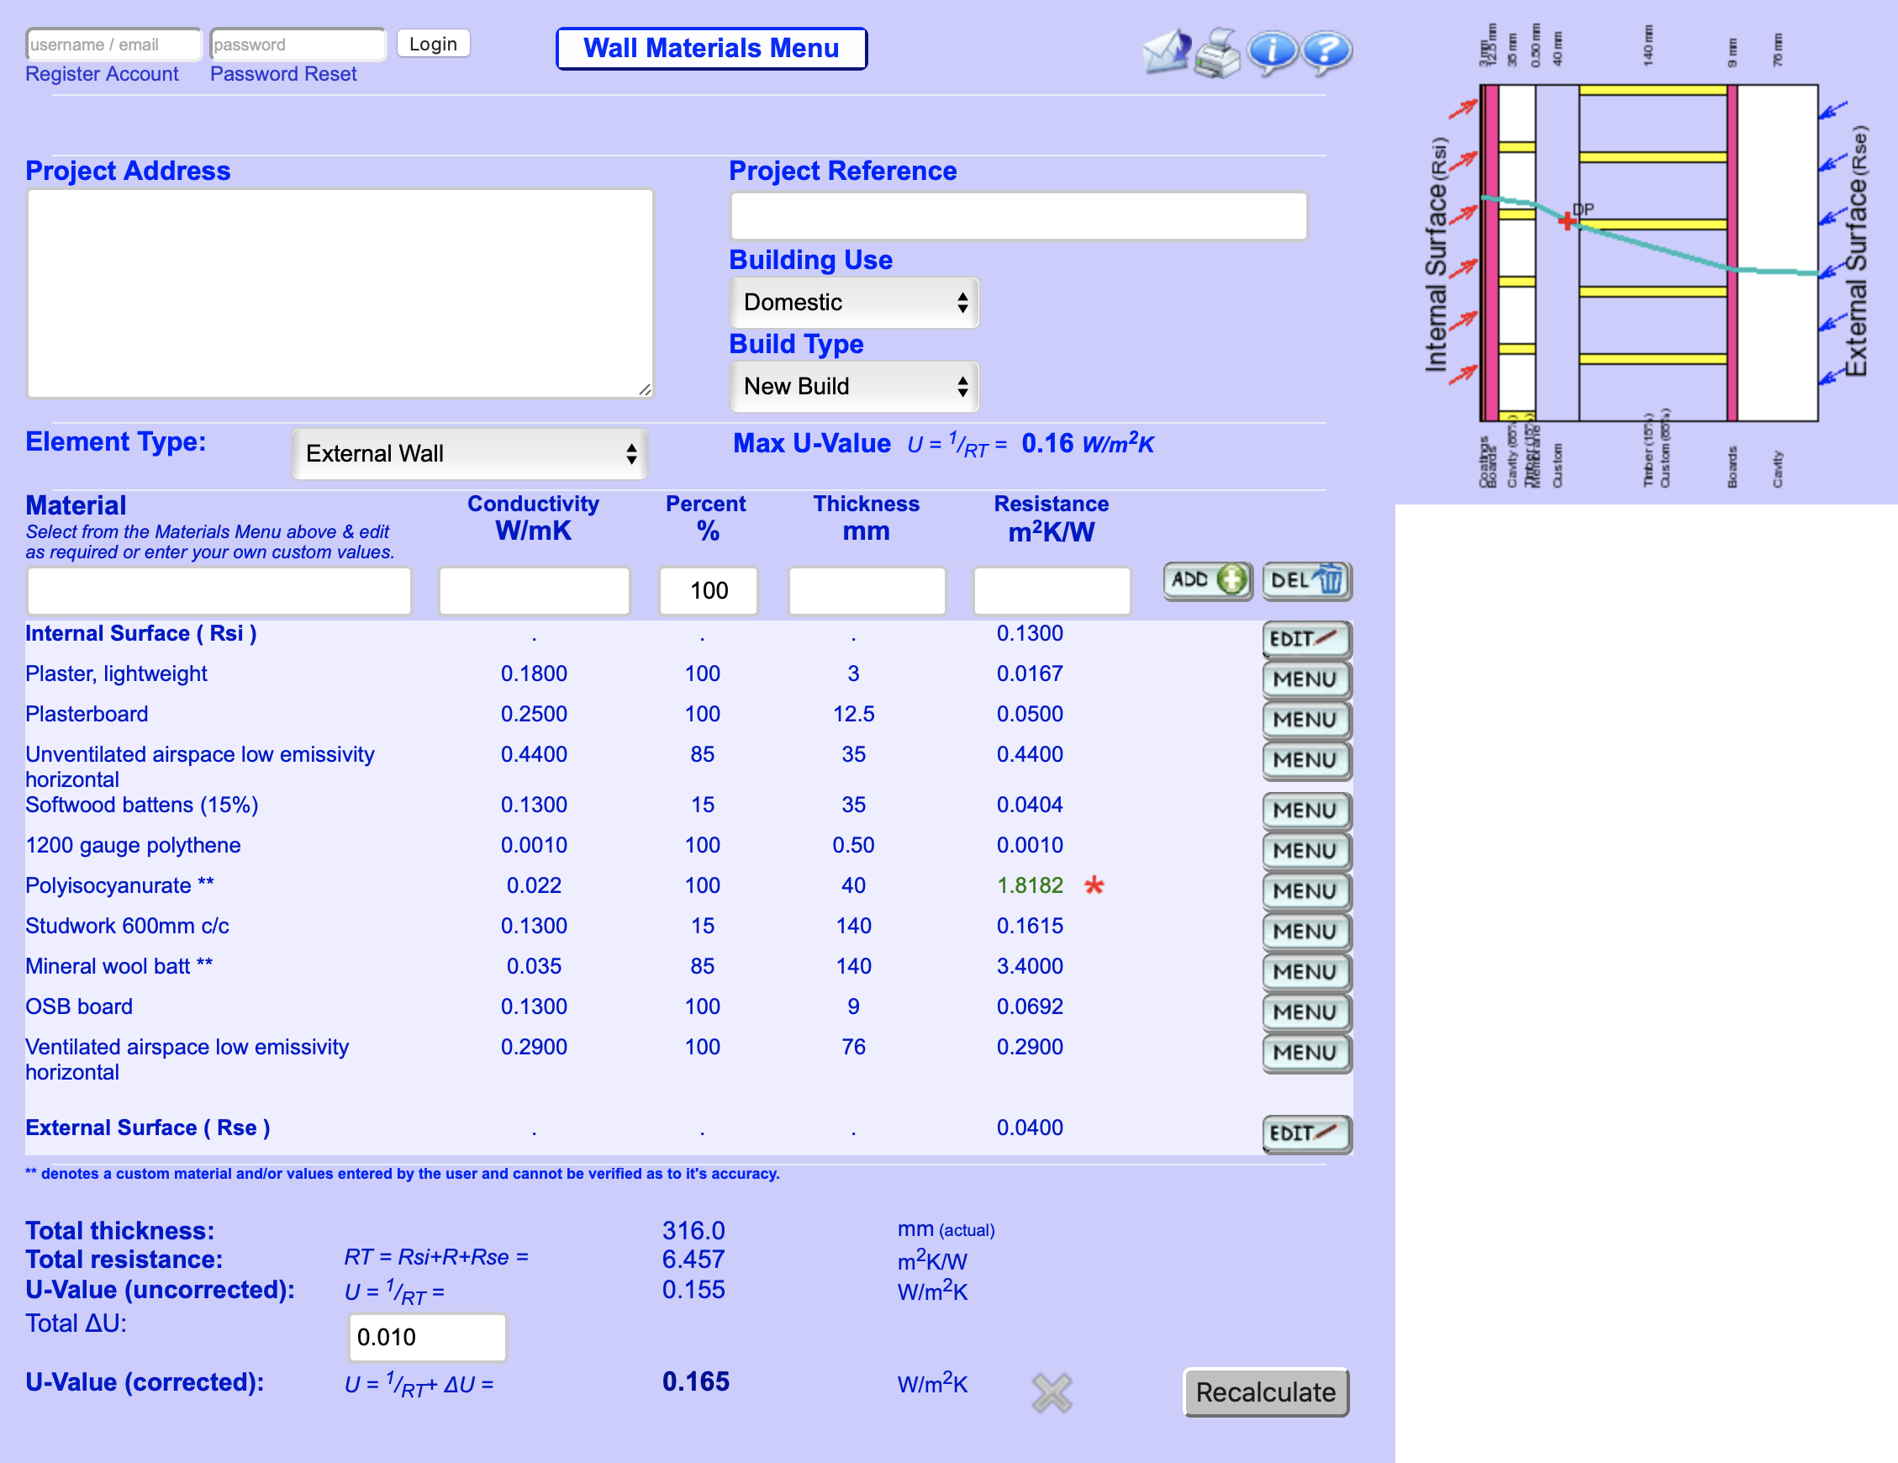Viewport: 1898px width, 1463px height.
Task: Open the question mark help icon
Action: coord(1326,53)
